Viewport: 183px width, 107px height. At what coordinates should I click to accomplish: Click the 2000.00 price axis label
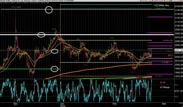point(179,64)
